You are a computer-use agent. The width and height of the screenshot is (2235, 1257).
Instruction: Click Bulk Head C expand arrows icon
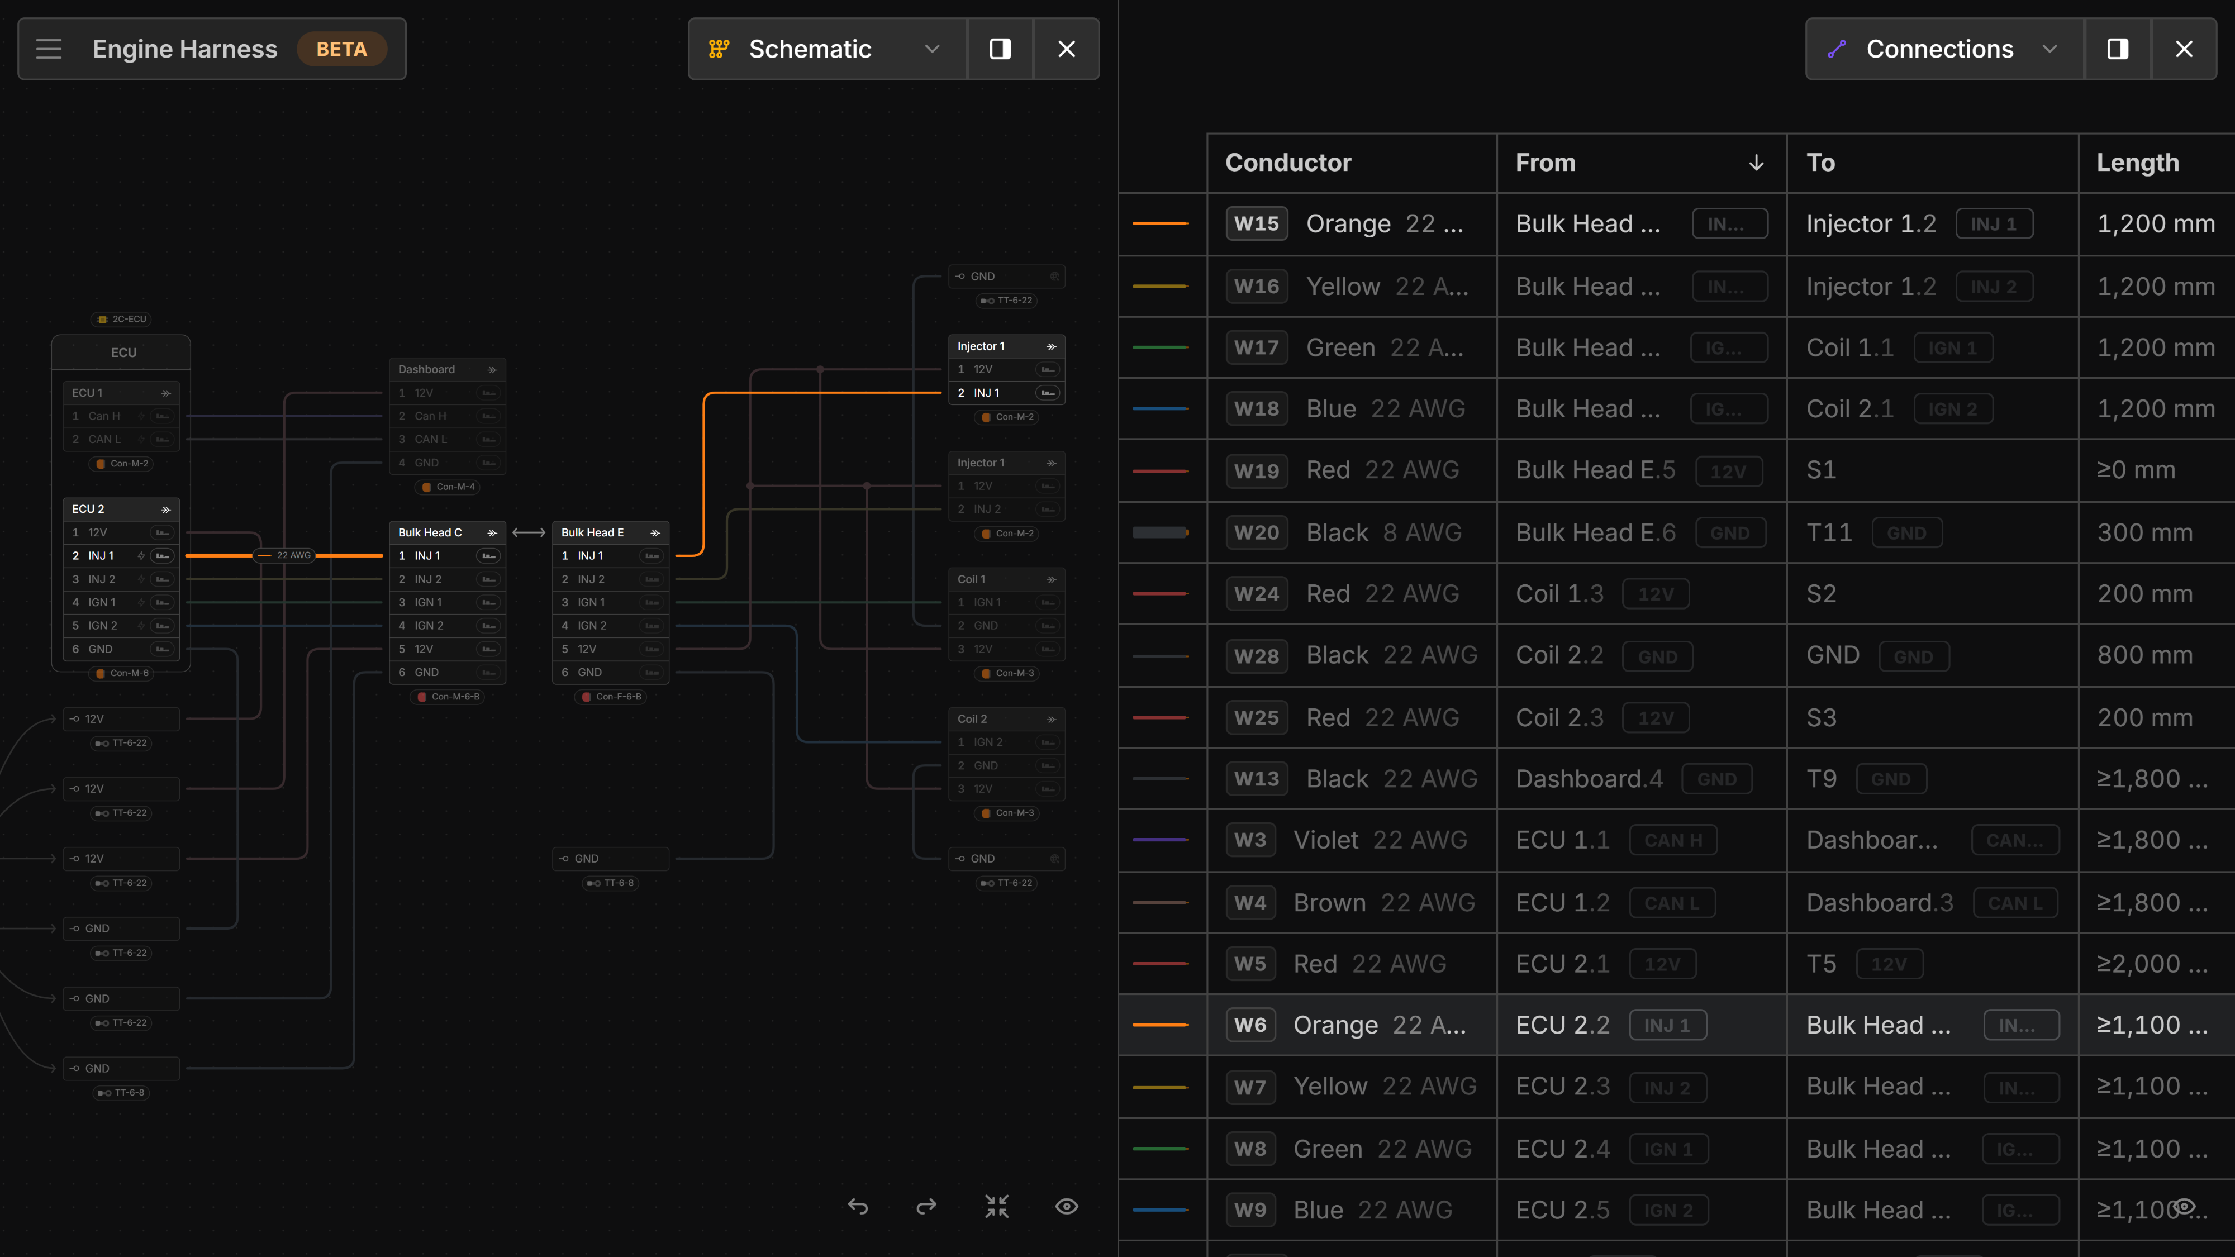point(492,532)
